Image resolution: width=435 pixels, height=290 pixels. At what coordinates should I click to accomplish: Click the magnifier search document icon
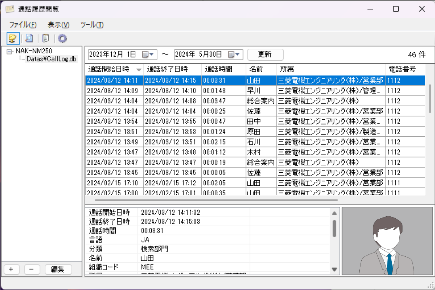coord(29,38)
